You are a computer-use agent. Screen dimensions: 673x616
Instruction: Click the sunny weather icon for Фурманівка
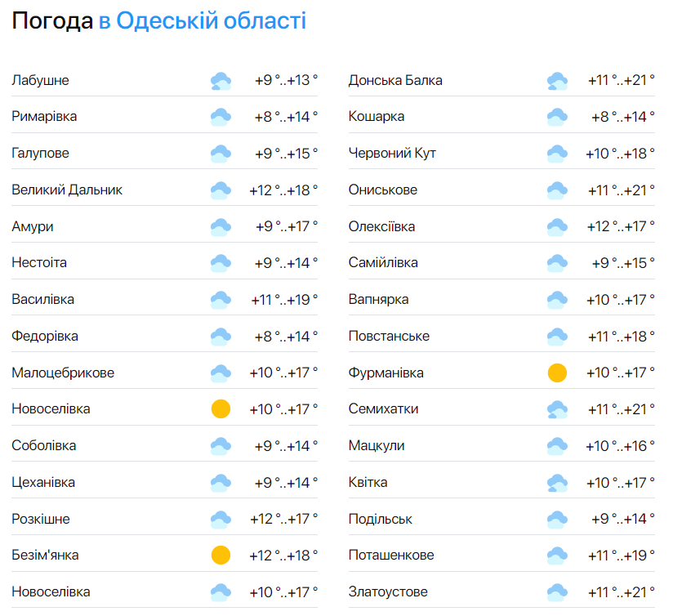(558, 372)
